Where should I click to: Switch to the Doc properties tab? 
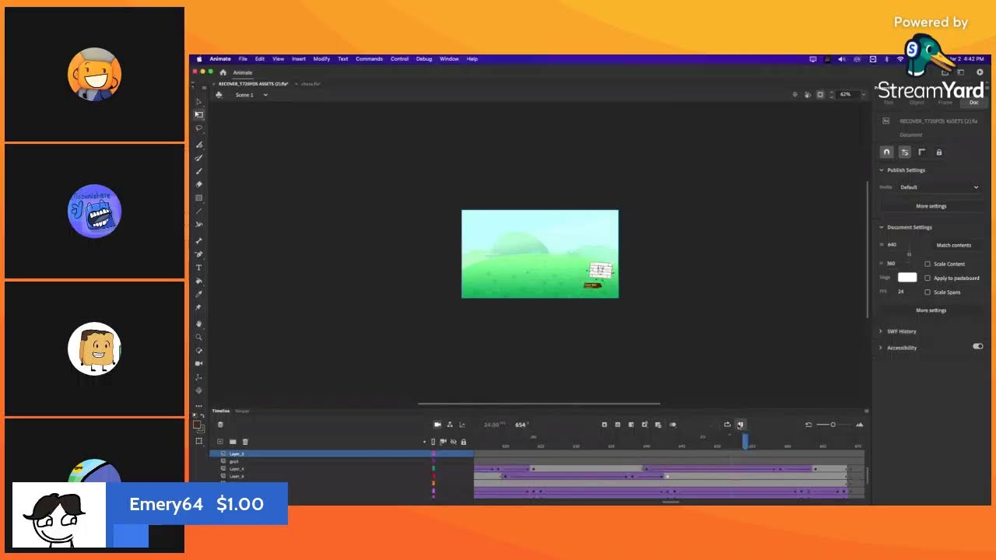973,103
